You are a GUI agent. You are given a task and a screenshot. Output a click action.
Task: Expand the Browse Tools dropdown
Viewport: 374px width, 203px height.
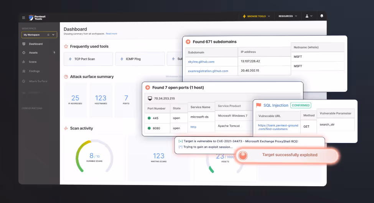point(256,16)
